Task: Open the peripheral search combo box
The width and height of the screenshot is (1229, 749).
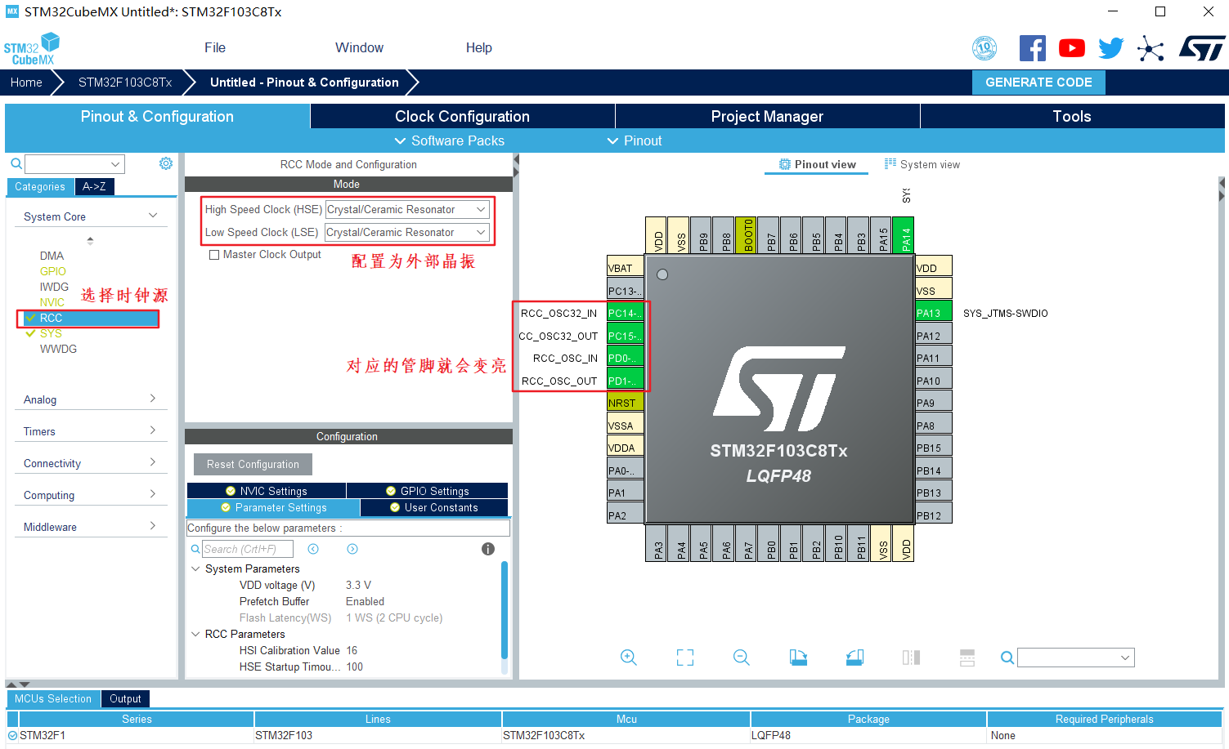Action: click(74, 164)
